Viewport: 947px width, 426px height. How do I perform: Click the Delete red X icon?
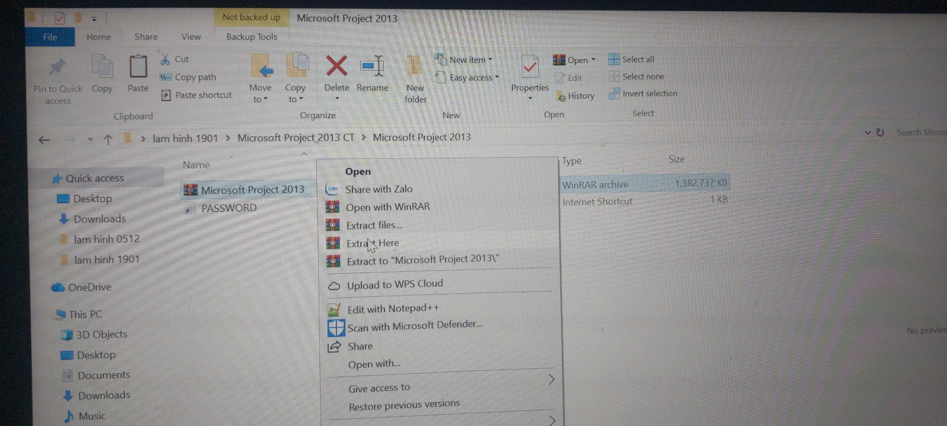[336, 66]
